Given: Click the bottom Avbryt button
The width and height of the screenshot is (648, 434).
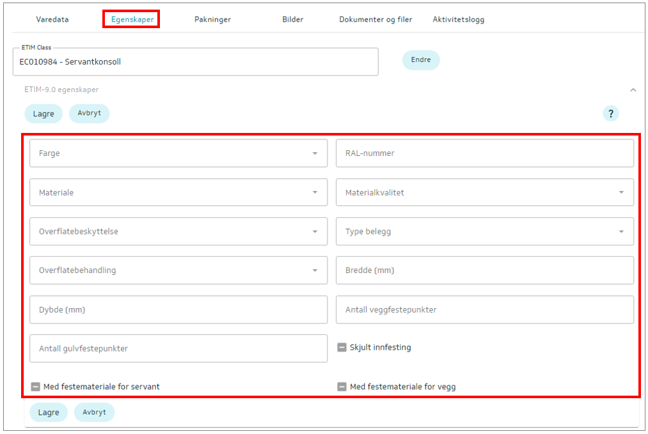Looking at the screenshot, I should pyautogui.click(x=94, y=412).
